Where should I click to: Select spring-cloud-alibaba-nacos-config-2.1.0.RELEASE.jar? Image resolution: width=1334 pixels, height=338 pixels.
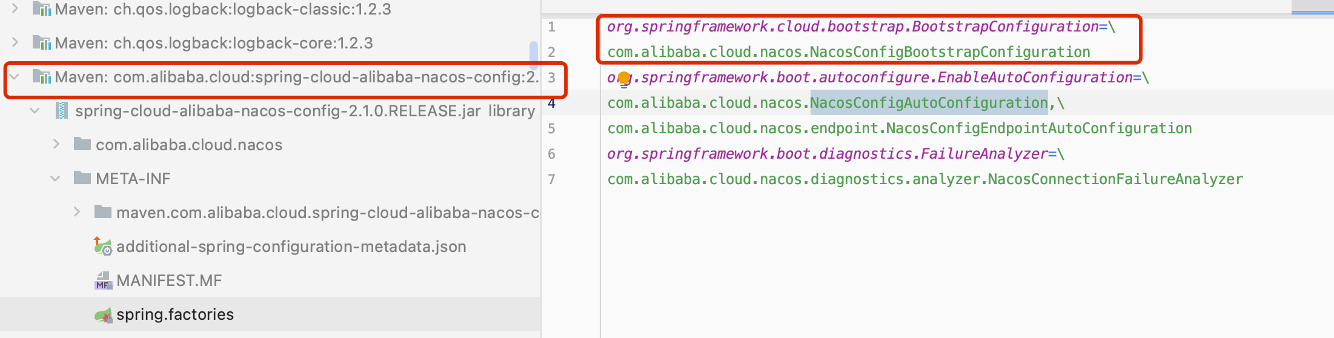(x=278, y=111)
